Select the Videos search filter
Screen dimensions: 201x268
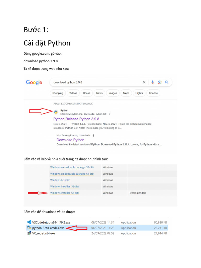tap(73, 93)
